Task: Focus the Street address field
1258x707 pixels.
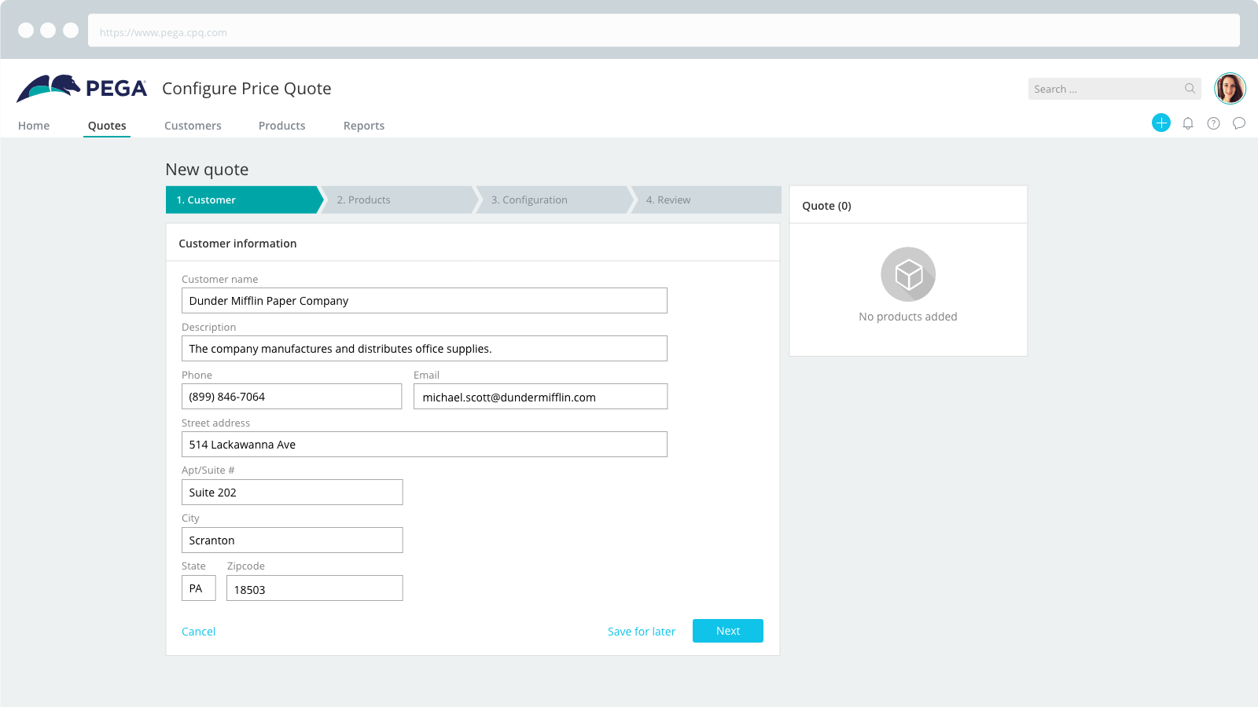Action: (425, 445)
